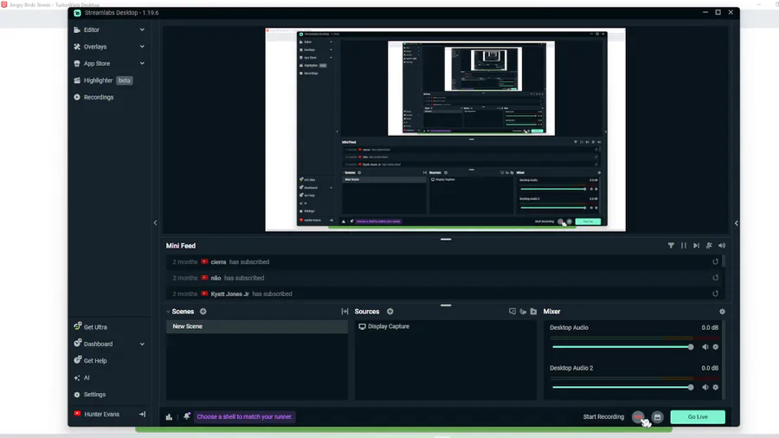Filter Mini Feed events

pyautogui.click(x=671, y=245)
